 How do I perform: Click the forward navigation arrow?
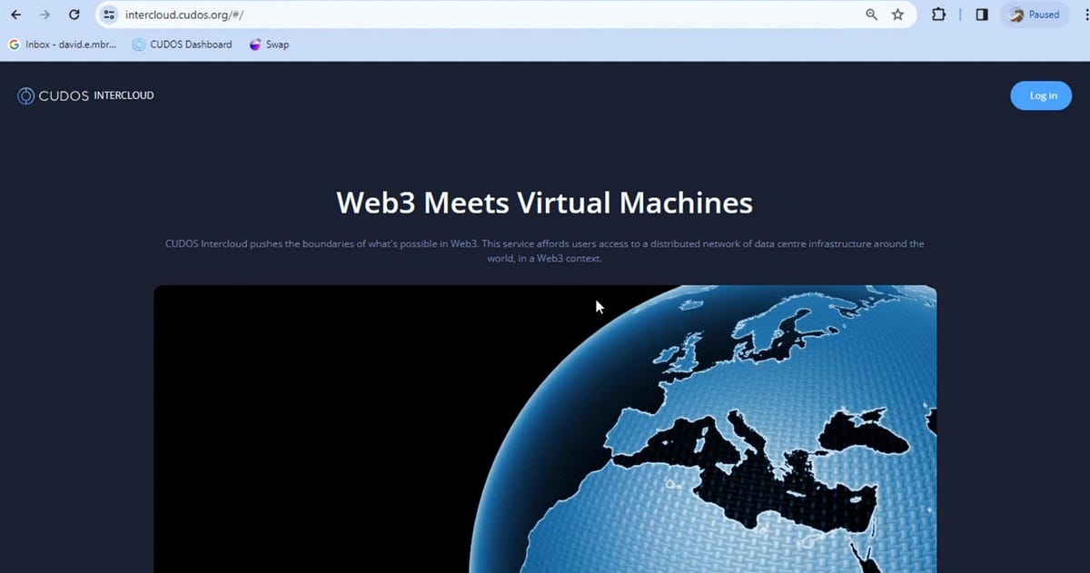point(45,15)
